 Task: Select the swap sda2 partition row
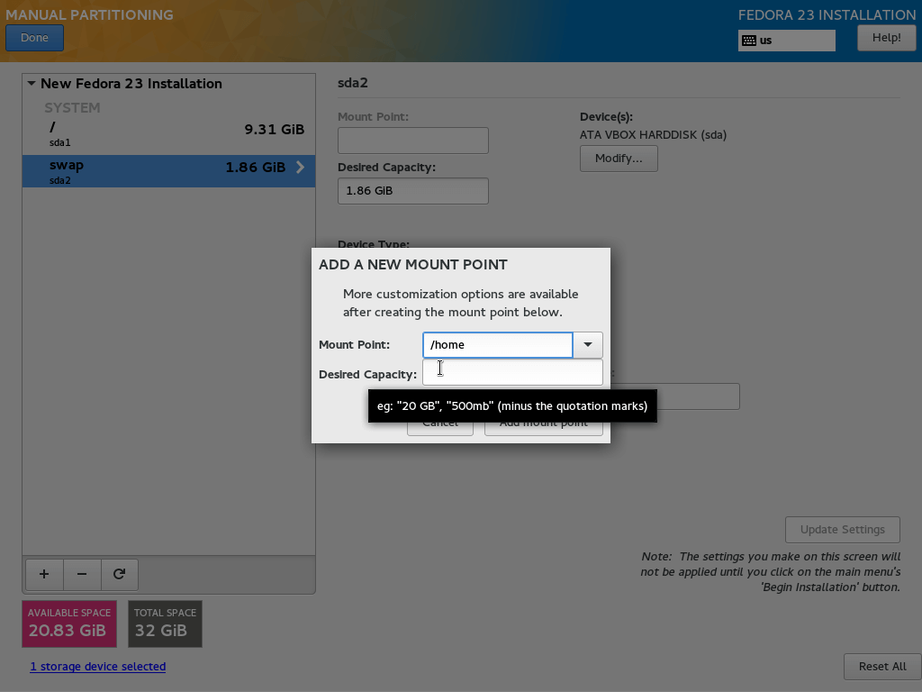168,171
